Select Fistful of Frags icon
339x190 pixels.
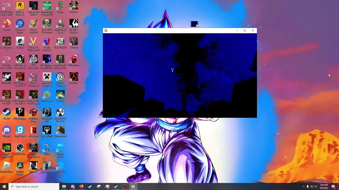tap(33, 115)
